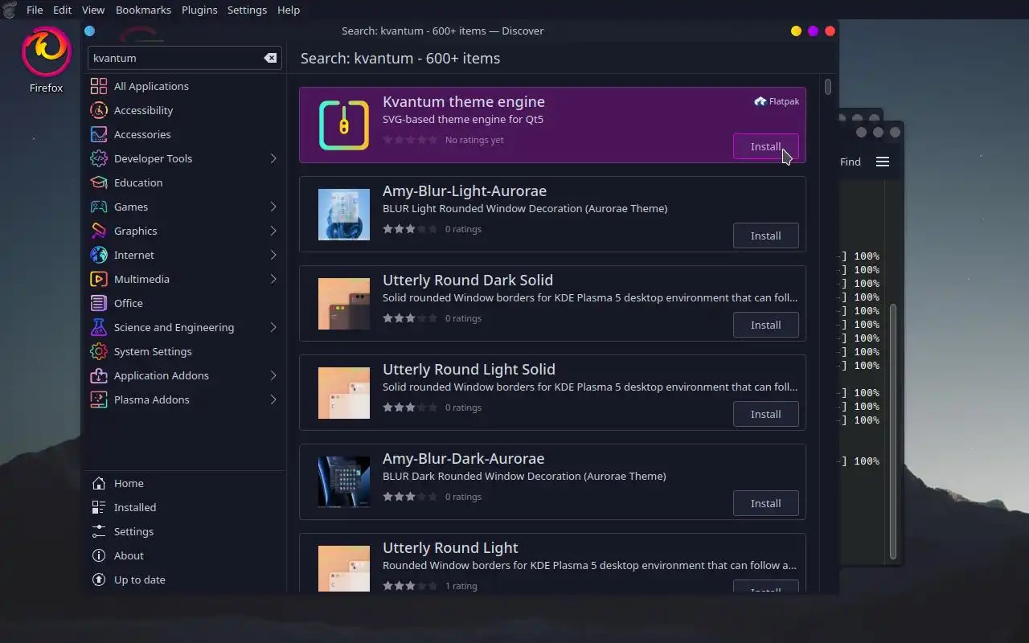Open the Plasma Addons icon
Viewport: 1029px width, 643px height.
99,399
